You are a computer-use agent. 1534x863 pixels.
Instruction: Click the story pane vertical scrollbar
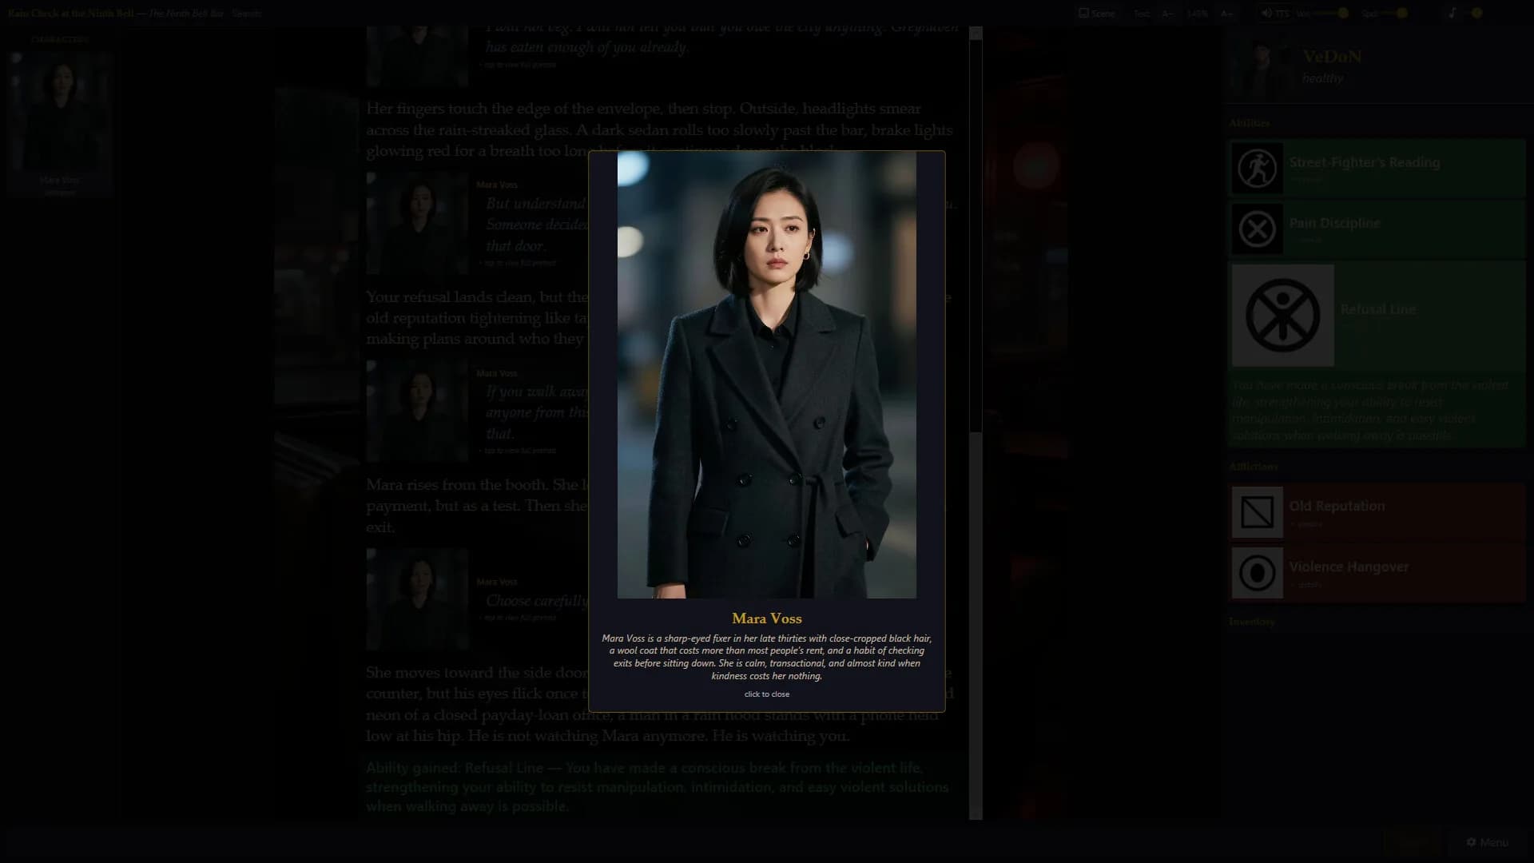point(976,424)
